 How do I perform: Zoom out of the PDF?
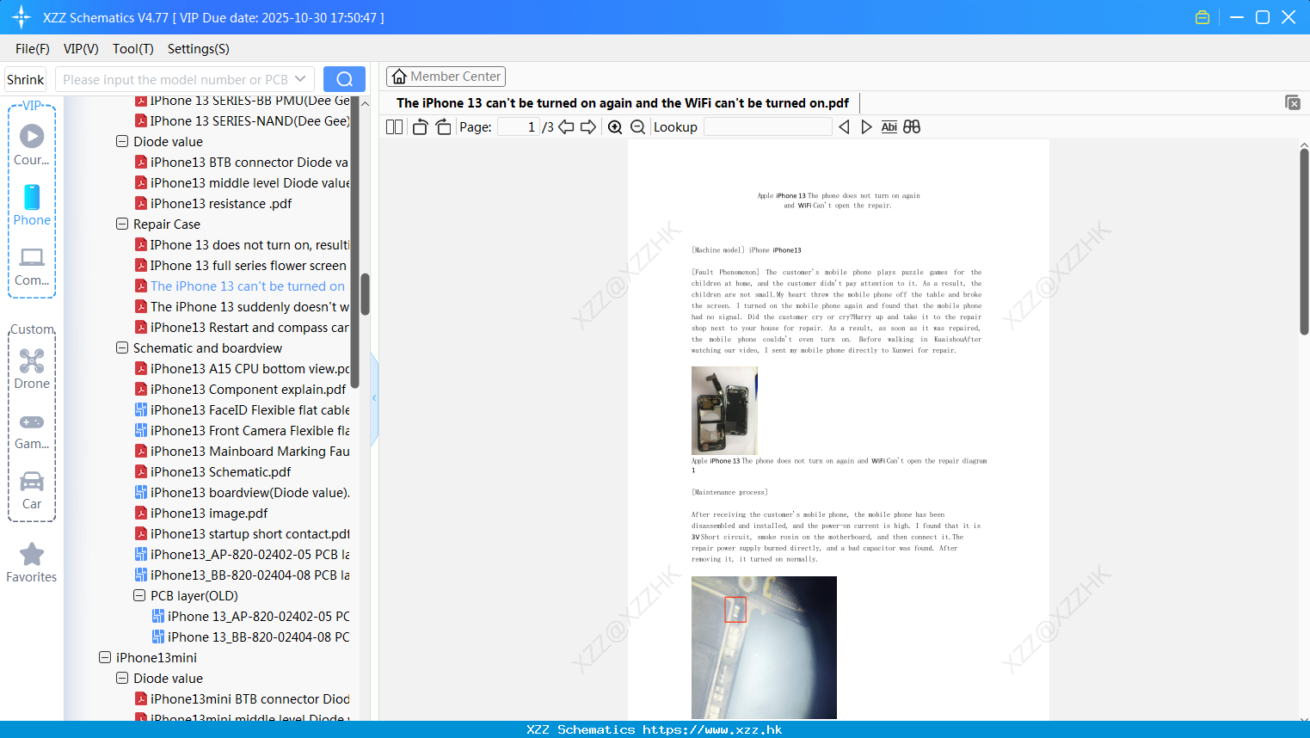(x=638, y=126)
